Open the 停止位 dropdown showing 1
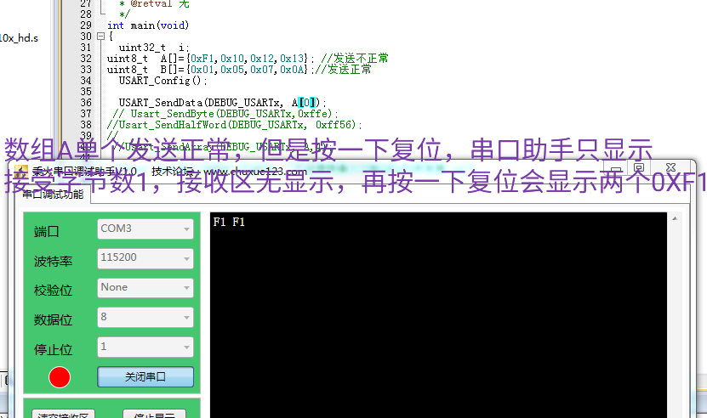The height and width of the screenshot is (418, 707). [145, 347]
